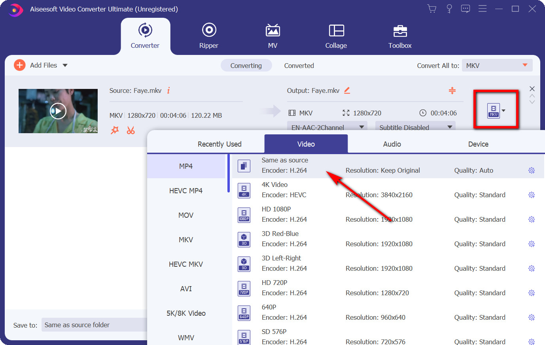Open the feedback chat icon
The height and width of the screenshot is (345, 545).
tap(466, 9)
